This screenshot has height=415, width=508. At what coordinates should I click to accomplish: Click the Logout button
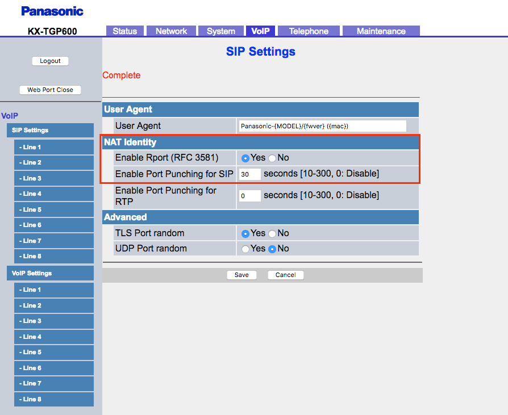(50, 61)
